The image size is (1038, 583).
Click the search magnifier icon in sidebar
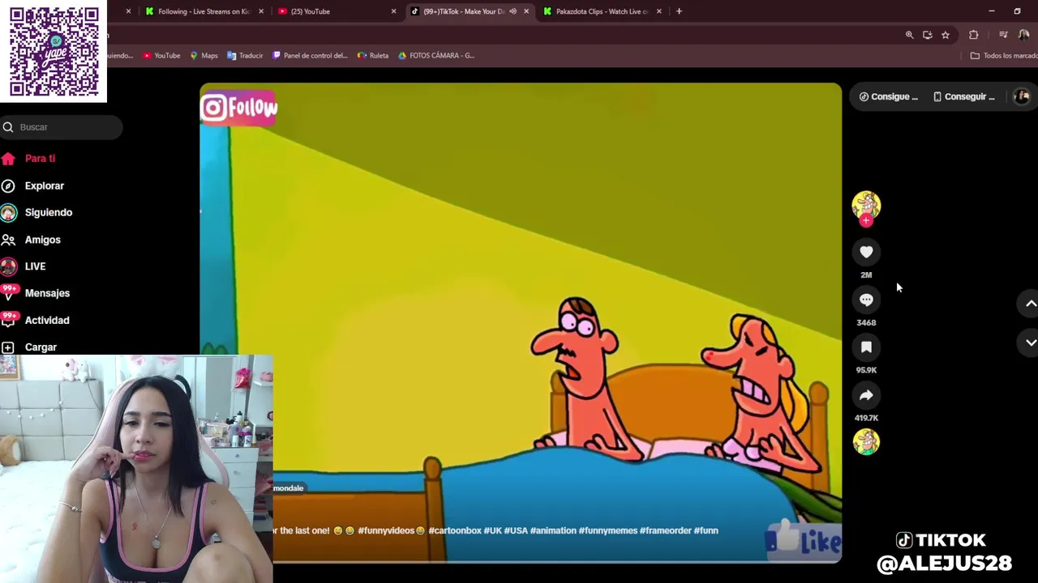click(x=8, y=127)
